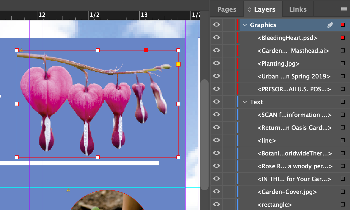
Task: Select <Urban ...n Spring 2019> layer item
Action: click(294, 76)
